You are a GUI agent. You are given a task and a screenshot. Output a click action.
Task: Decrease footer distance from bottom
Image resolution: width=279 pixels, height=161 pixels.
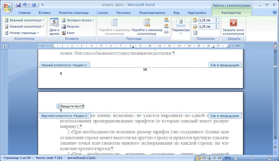(216, 28)
